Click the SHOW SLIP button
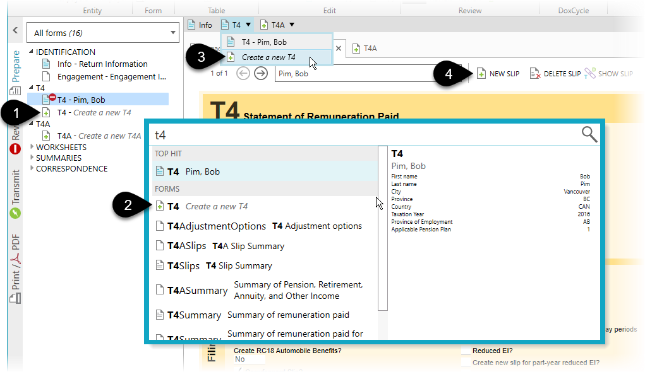 609,74
